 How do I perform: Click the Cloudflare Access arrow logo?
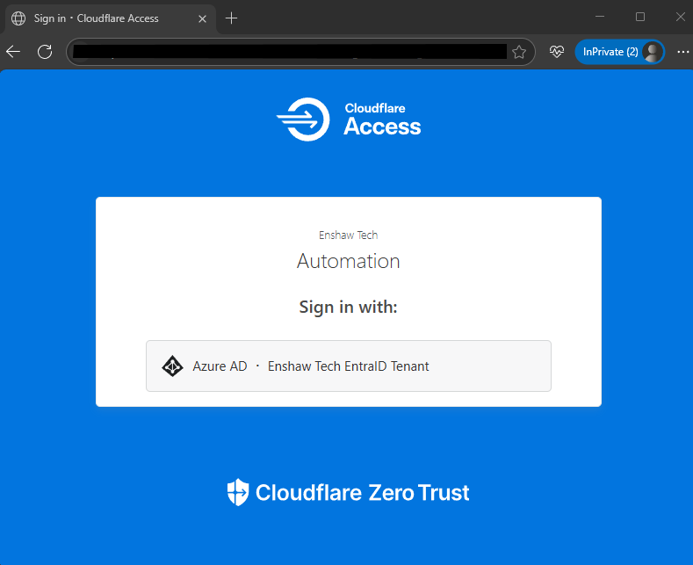303,120
